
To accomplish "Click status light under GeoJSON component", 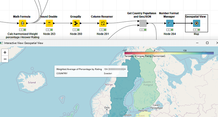I will coord(143,30).
